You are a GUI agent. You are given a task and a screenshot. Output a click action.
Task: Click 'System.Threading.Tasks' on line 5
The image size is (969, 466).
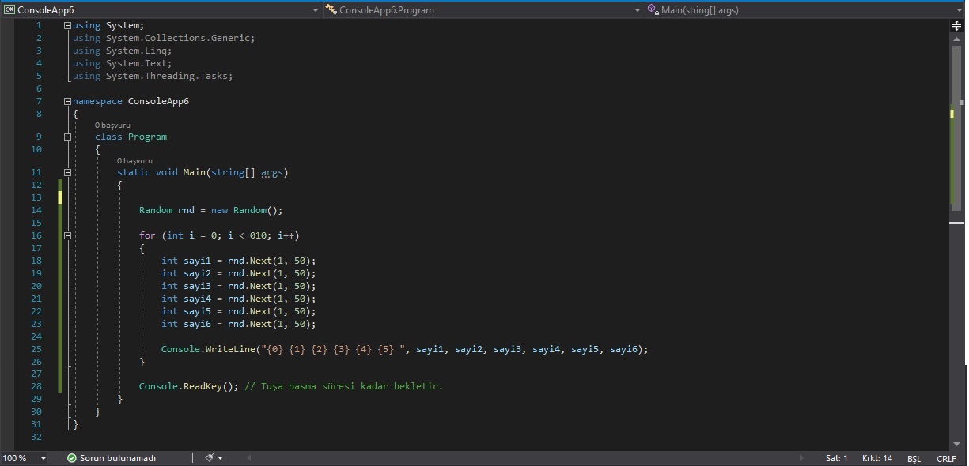click(x=167, y=76)
